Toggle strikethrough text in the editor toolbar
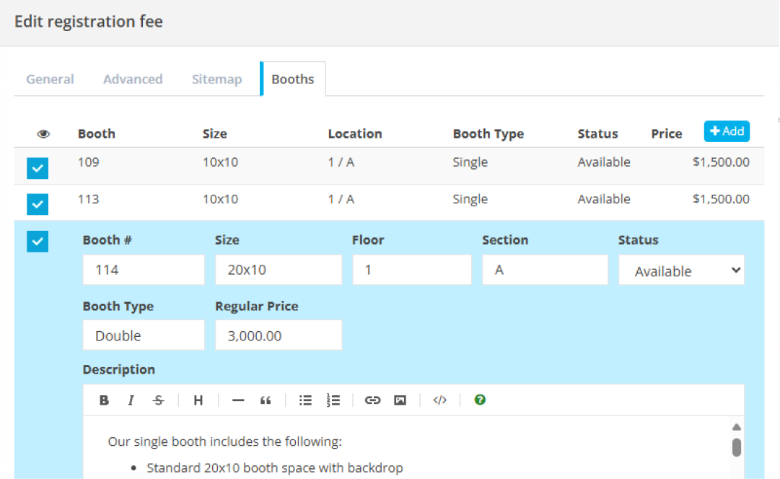 [158, 400]
